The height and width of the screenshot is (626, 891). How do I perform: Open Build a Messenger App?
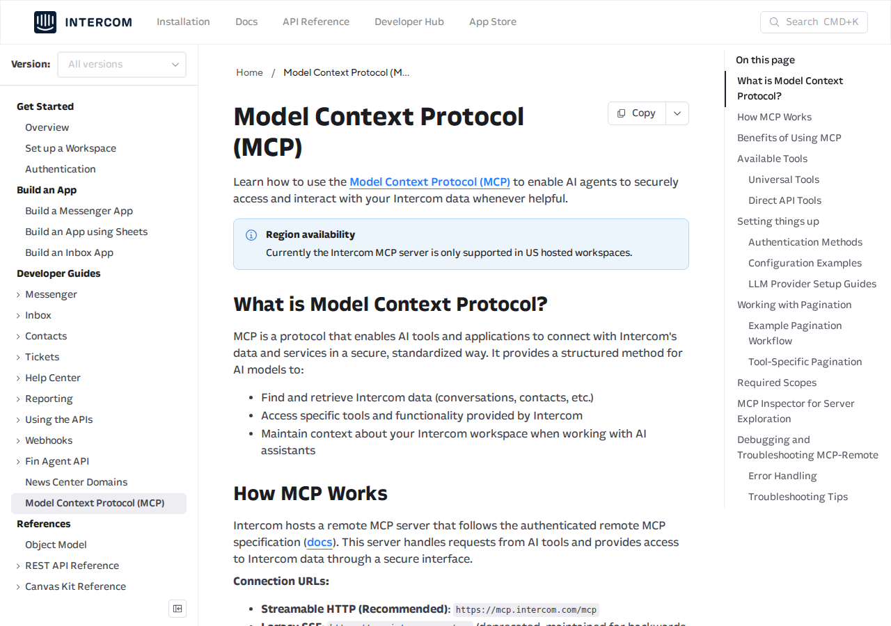point(79,211)
